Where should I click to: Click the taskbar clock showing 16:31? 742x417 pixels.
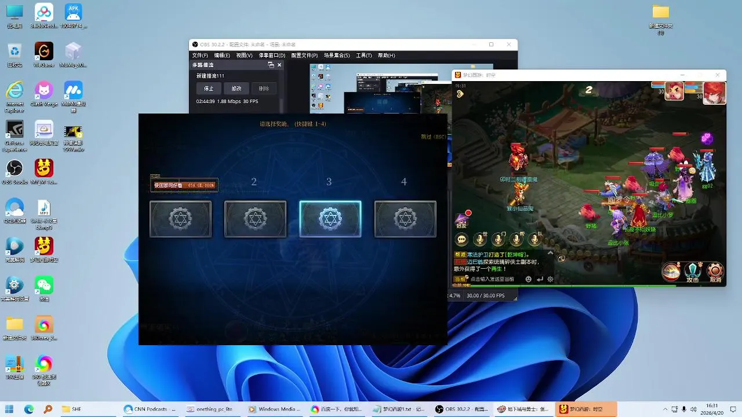[x=712, y=409]
